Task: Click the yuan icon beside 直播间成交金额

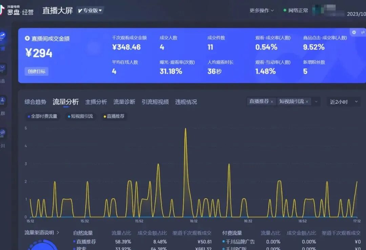Action: pos(27,39)
